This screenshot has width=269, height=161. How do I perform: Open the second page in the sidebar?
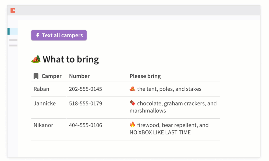13,40
